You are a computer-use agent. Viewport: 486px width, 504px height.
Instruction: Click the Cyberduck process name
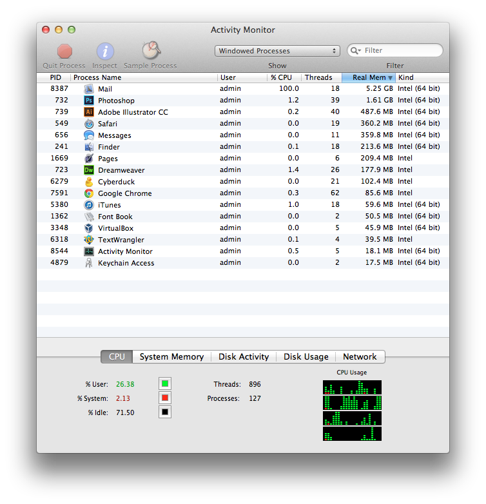117,182
